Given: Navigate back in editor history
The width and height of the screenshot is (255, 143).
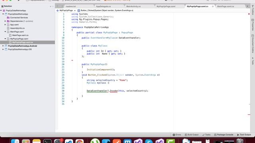Looking at the screenshot, I should (x=57, y=6).
